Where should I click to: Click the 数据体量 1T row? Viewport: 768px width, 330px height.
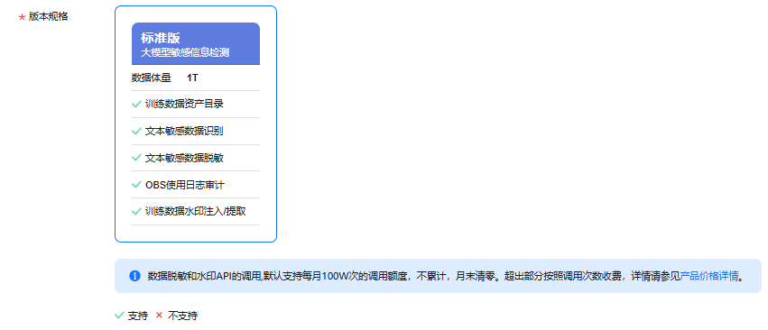pyautogui.click(x=196, y=78)
